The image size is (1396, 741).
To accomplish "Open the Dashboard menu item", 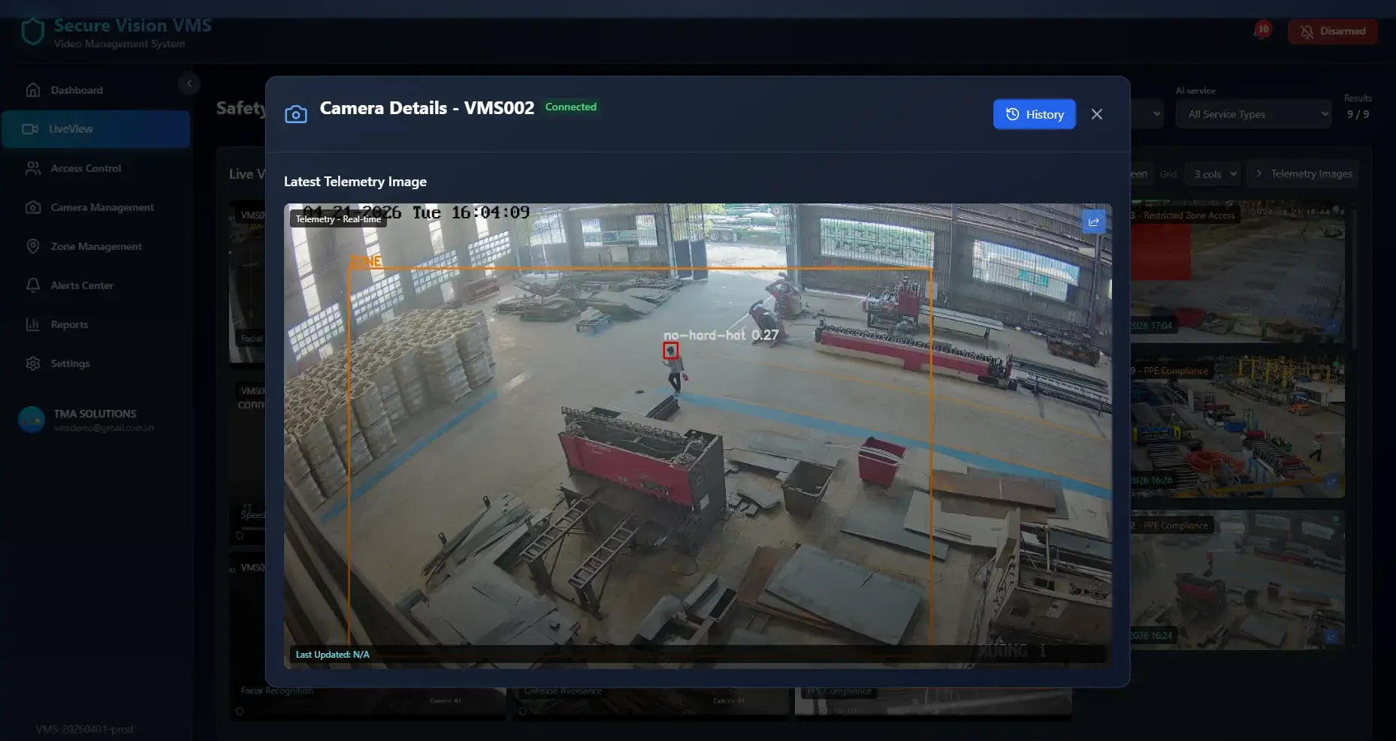I will (x=96, y=90).
